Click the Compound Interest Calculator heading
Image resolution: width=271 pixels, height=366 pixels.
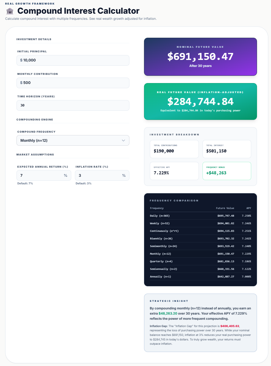point(78,11)
